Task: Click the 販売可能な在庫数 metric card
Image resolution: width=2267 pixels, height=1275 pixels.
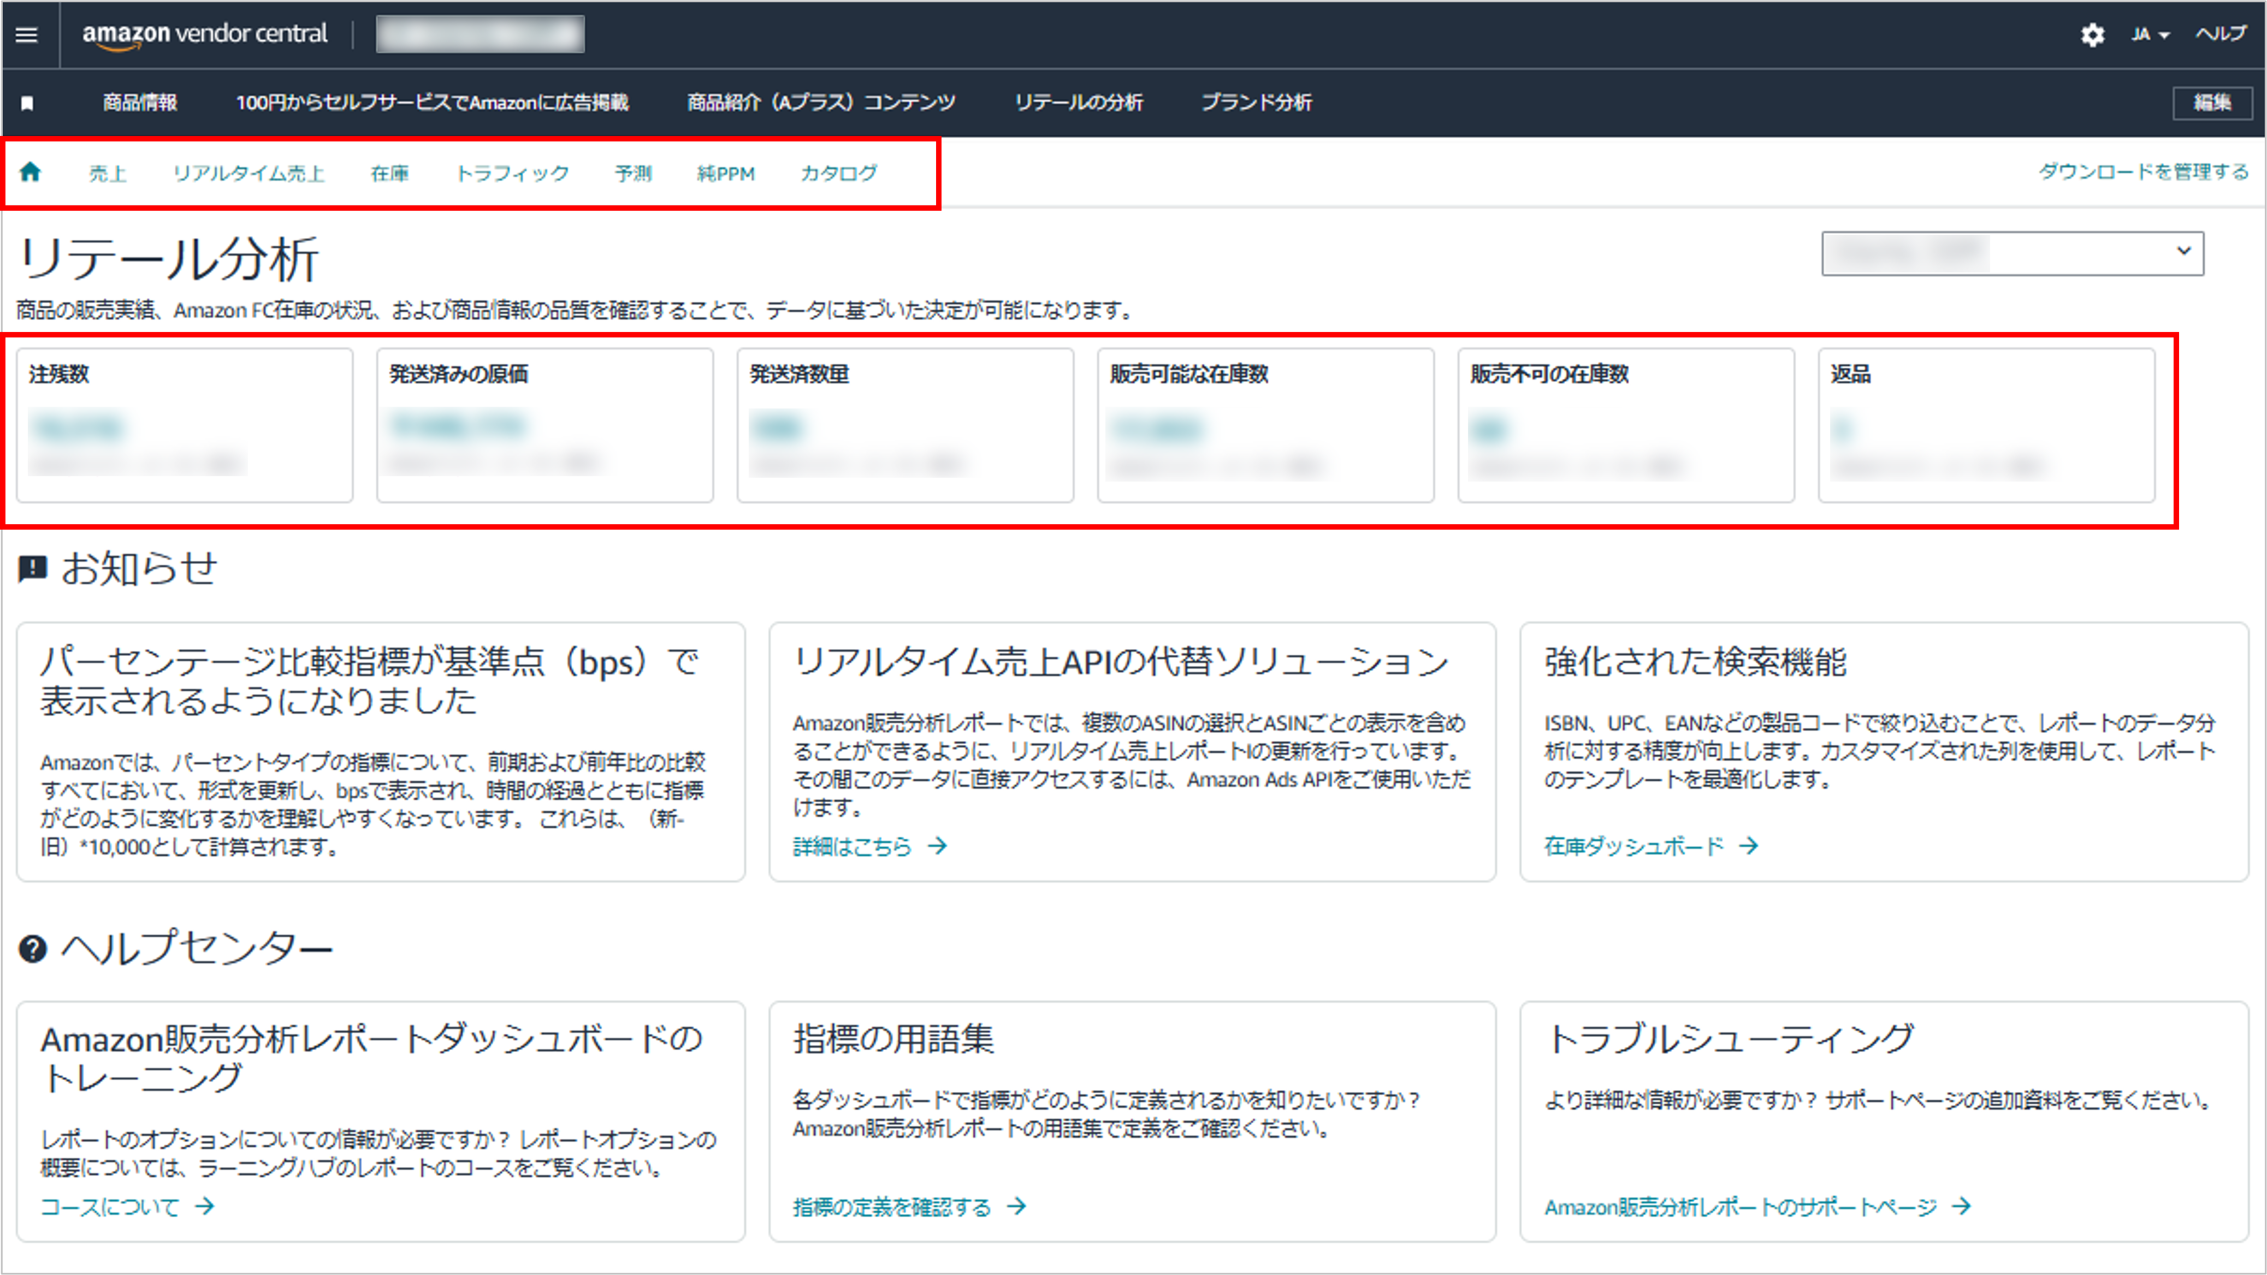Action: [1265, 425]
